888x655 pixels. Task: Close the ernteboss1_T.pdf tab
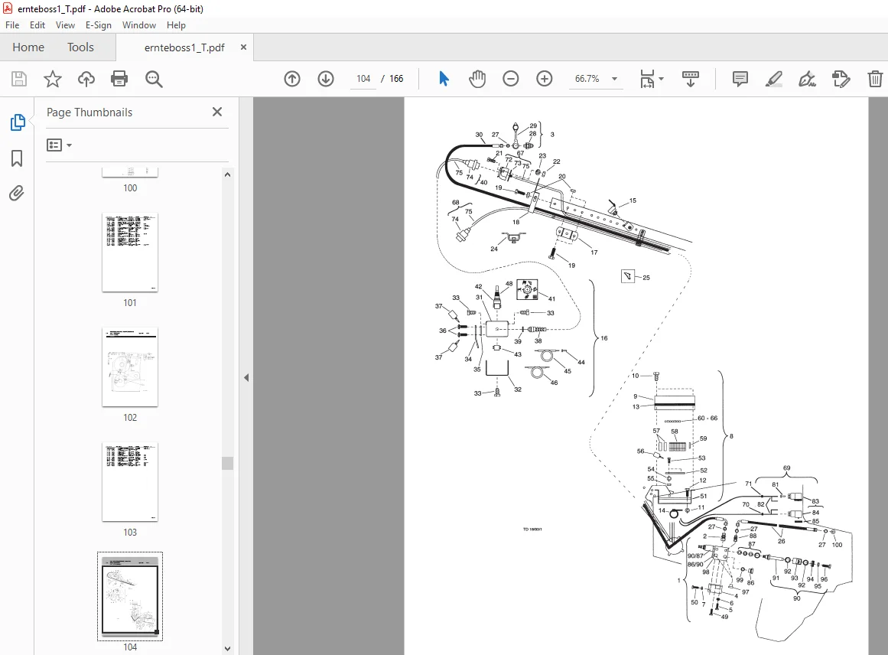pyautogui.click(x=243, y=47)
